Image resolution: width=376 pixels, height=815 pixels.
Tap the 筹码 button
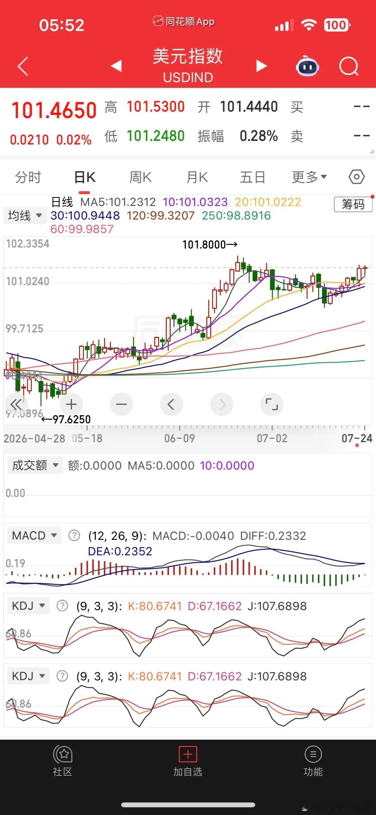pos(353,204)
